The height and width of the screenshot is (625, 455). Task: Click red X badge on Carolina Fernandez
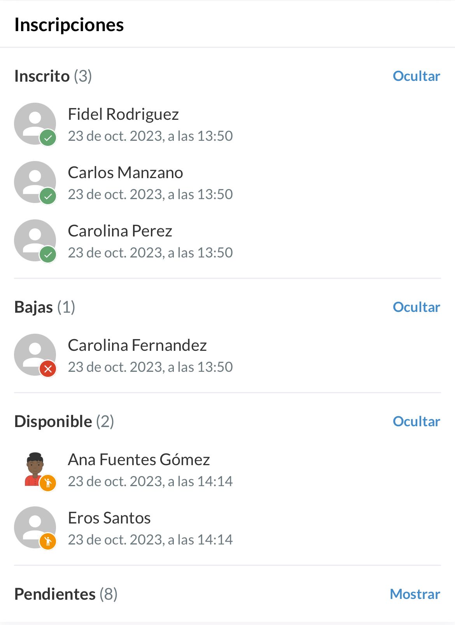(48, 369)
